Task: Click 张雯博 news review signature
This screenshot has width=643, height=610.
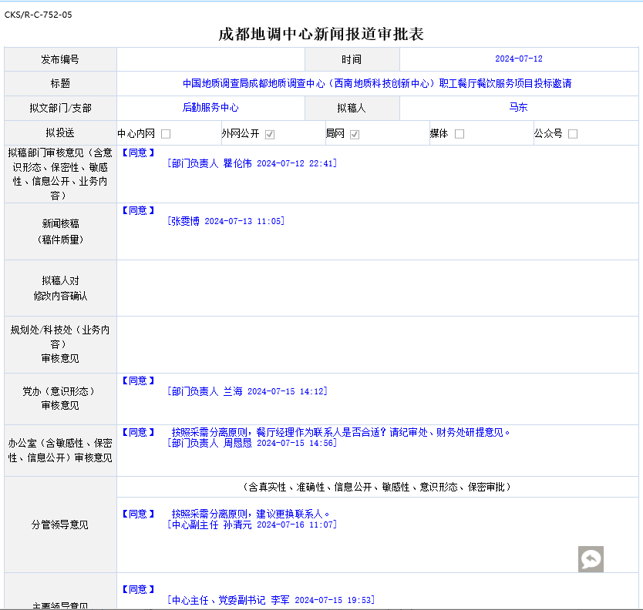Action: pos(225,221)
